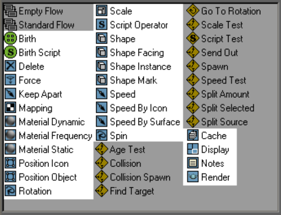Click the Go To Rotation icon
Screen dimensions: 281x215
click(x=193, y=11)
